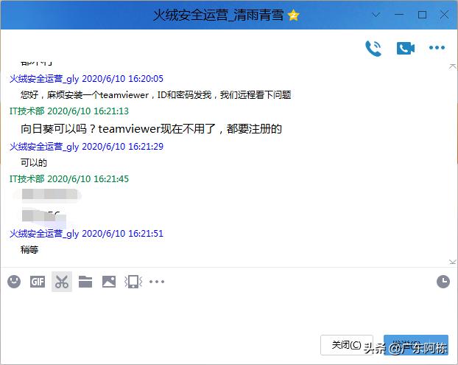458x365 pixels.
Task: Click the 稍等 message
Action: [29, 249]
